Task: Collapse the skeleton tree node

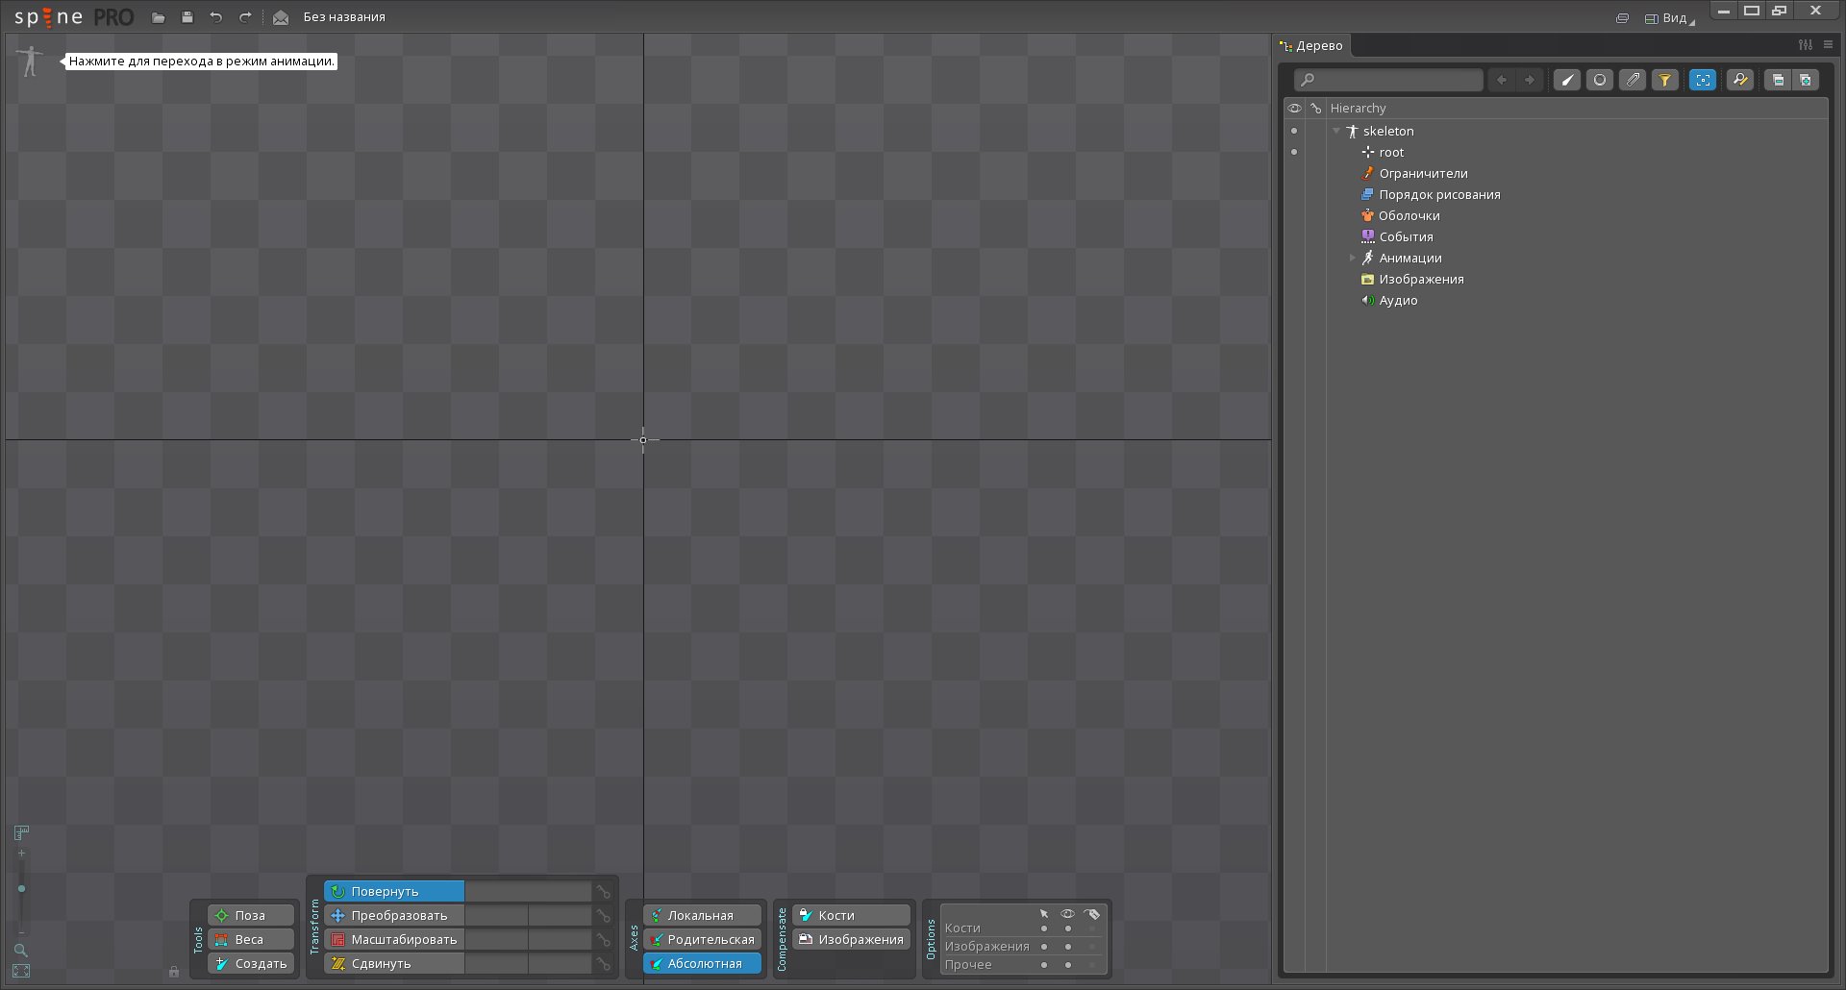Action: tap(1336, 131)
